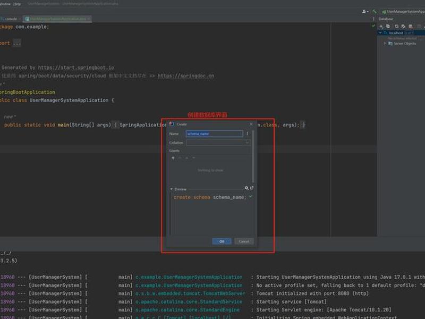The height and width of the screenshot is (319, 425).
Task: Click c.example.UserManagerSystemApplication logger in first log line
Action: (189, 277)
